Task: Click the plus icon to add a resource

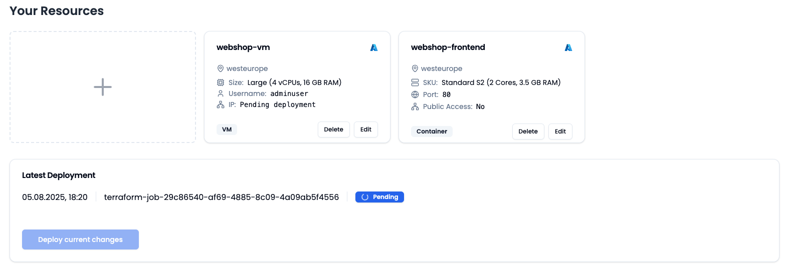Action: tap(103, 87)
